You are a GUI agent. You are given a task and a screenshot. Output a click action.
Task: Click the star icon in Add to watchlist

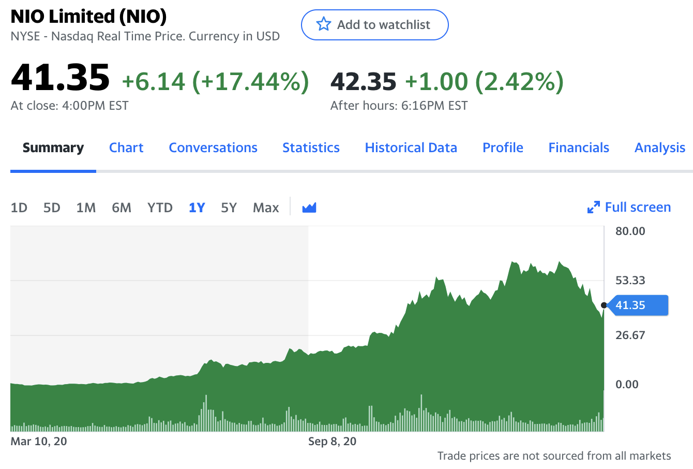click(x=324, y=24)
